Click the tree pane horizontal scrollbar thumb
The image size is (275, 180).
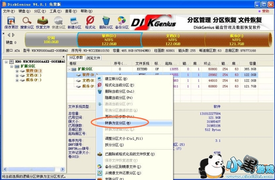[x=31, y=169]
